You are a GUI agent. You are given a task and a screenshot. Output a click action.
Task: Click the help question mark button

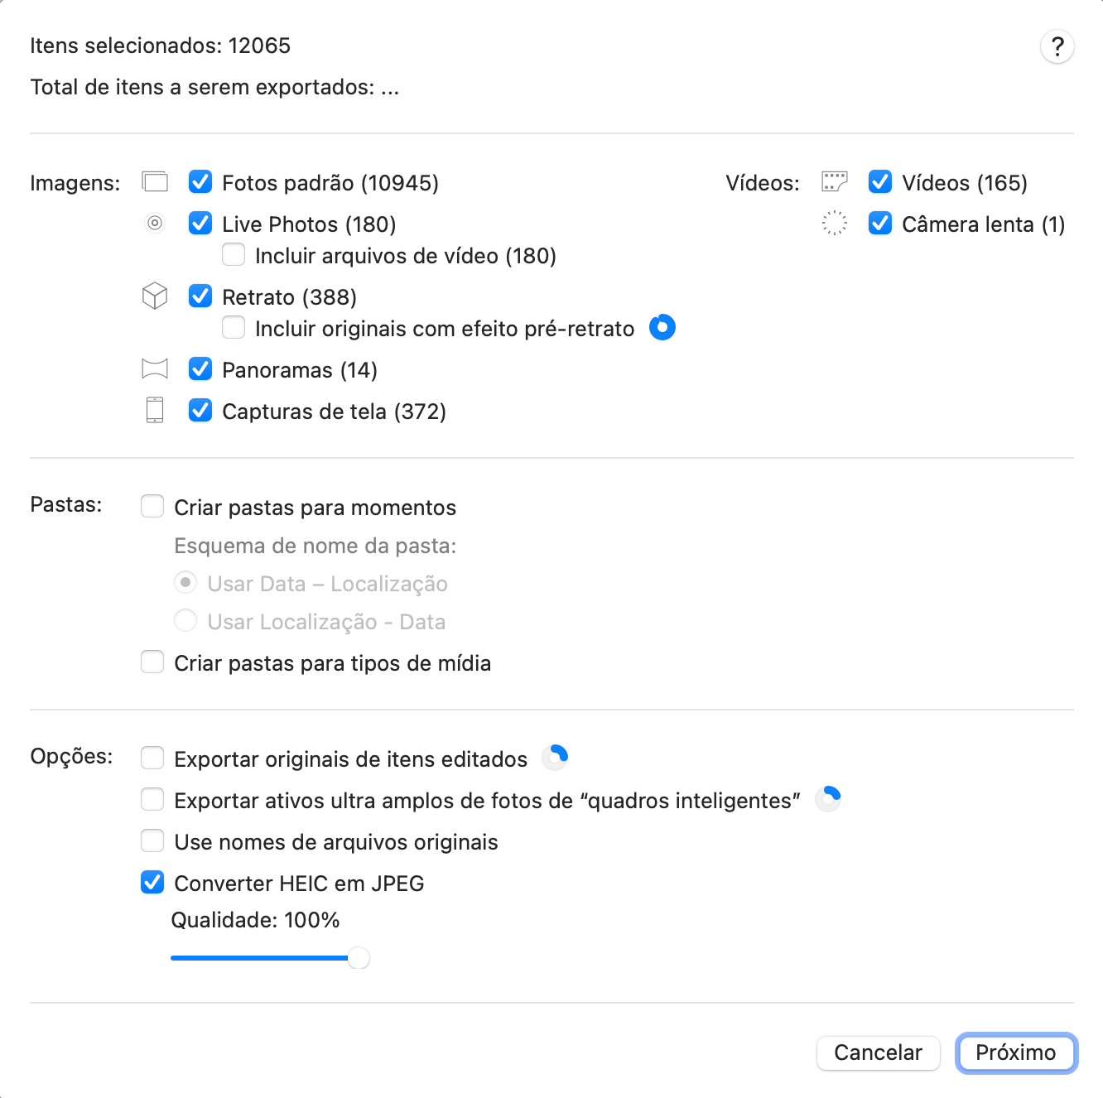[x=1057, y=46]
